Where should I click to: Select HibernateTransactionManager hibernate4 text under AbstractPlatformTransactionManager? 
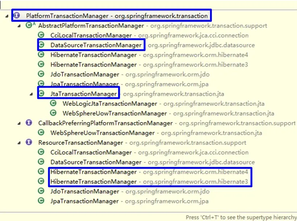pyautogui.click(x=93, y=55)
